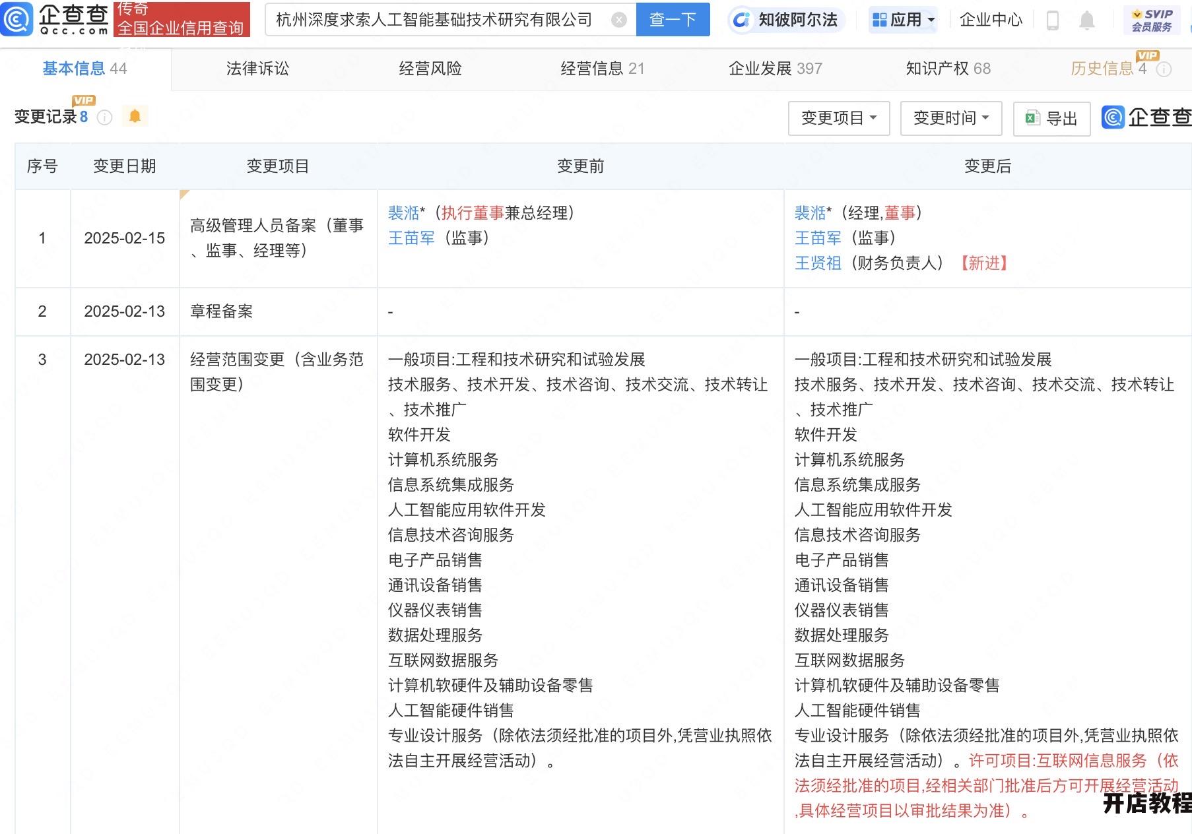Open the 变更项目 filter dropdown
The image size is (1192, 834).
click(839, 118)
